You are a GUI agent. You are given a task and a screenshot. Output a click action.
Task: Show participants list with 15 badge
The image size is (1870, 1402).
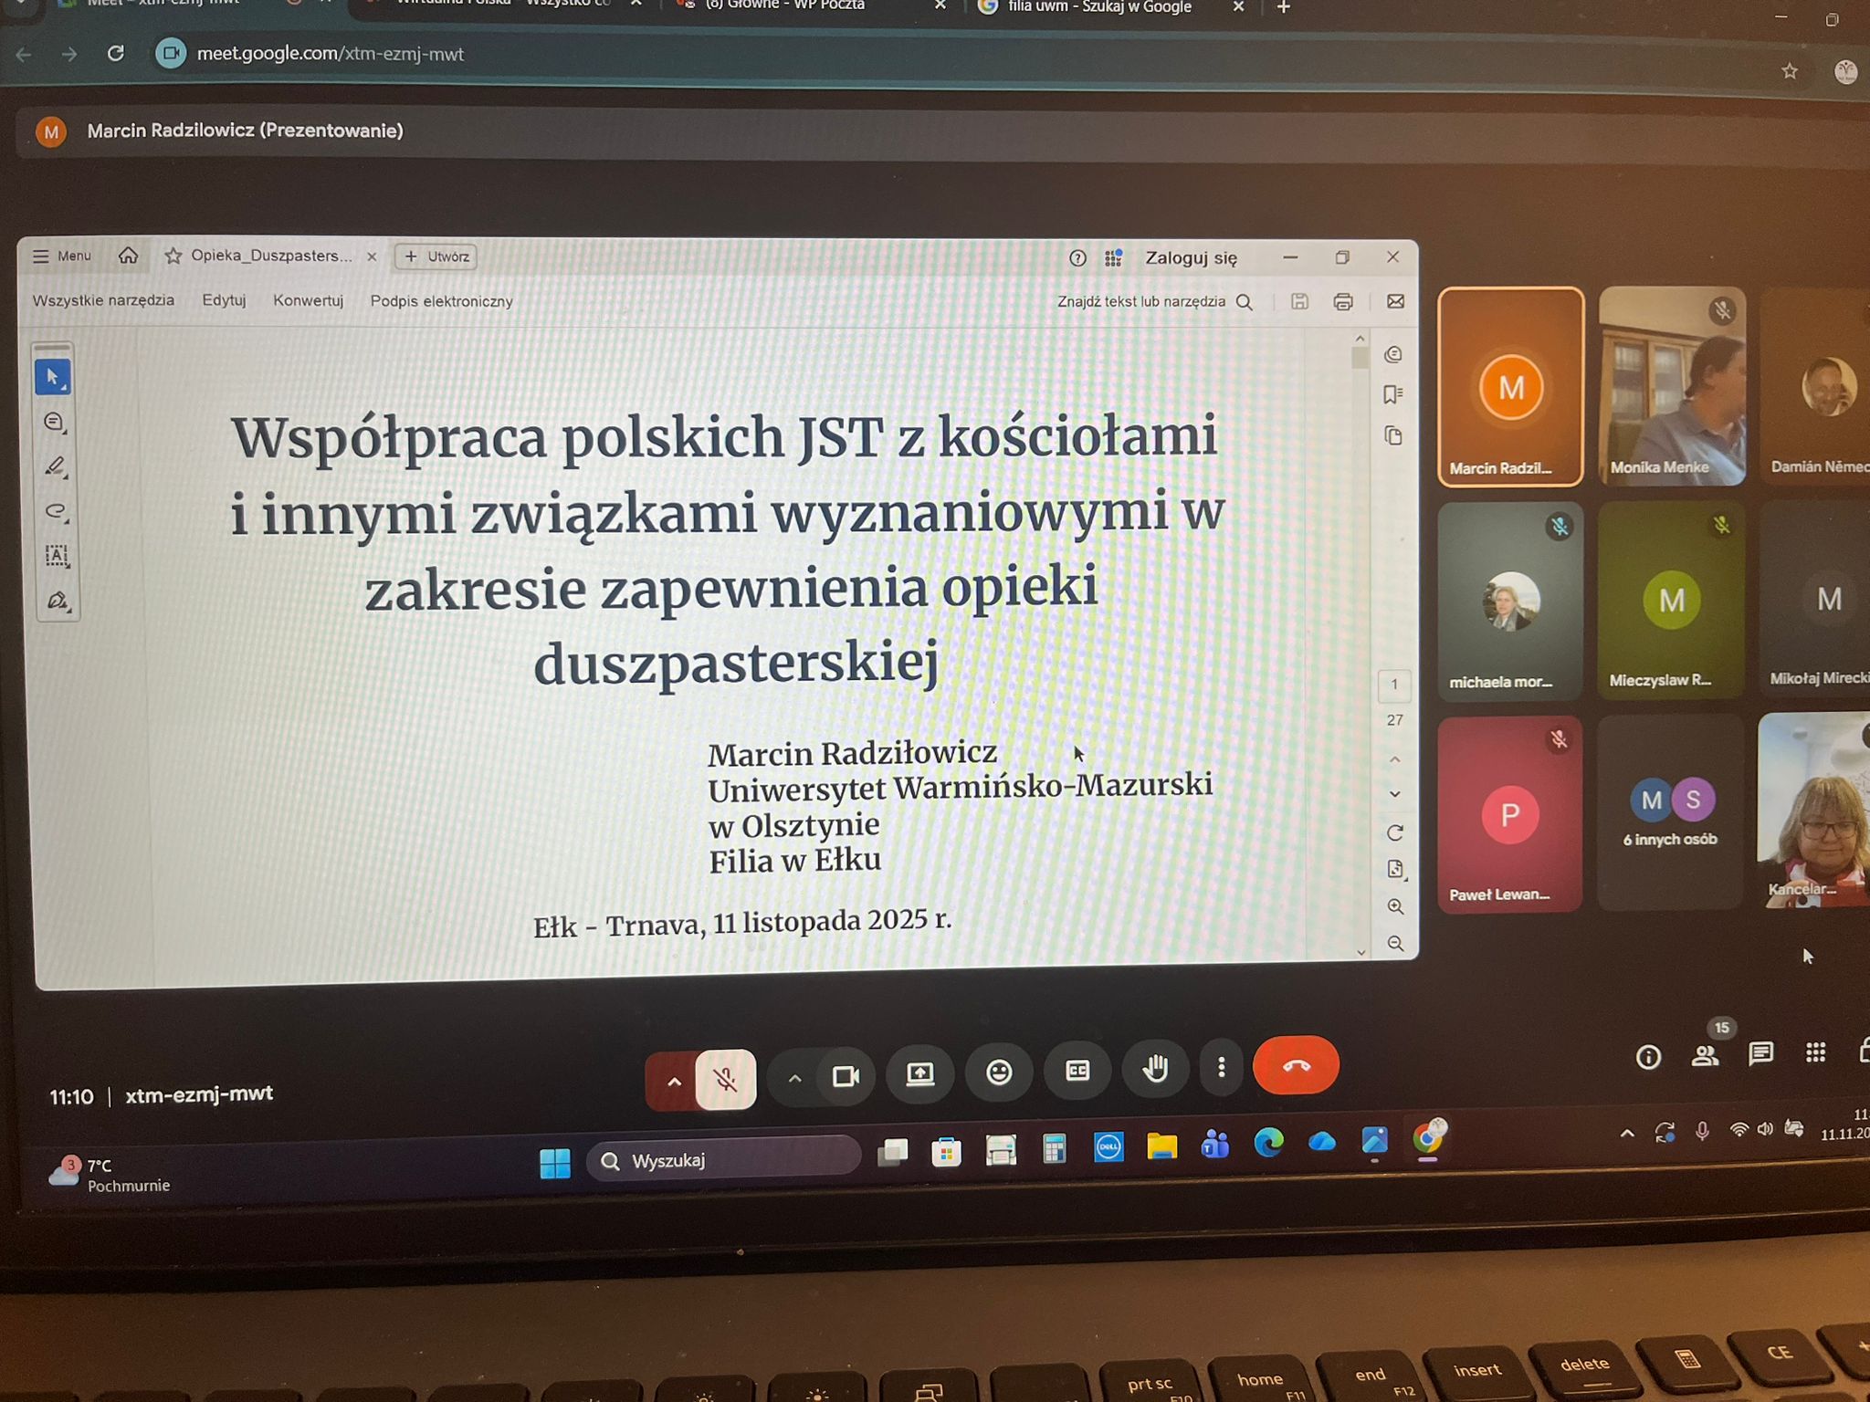[1705, 1055]
